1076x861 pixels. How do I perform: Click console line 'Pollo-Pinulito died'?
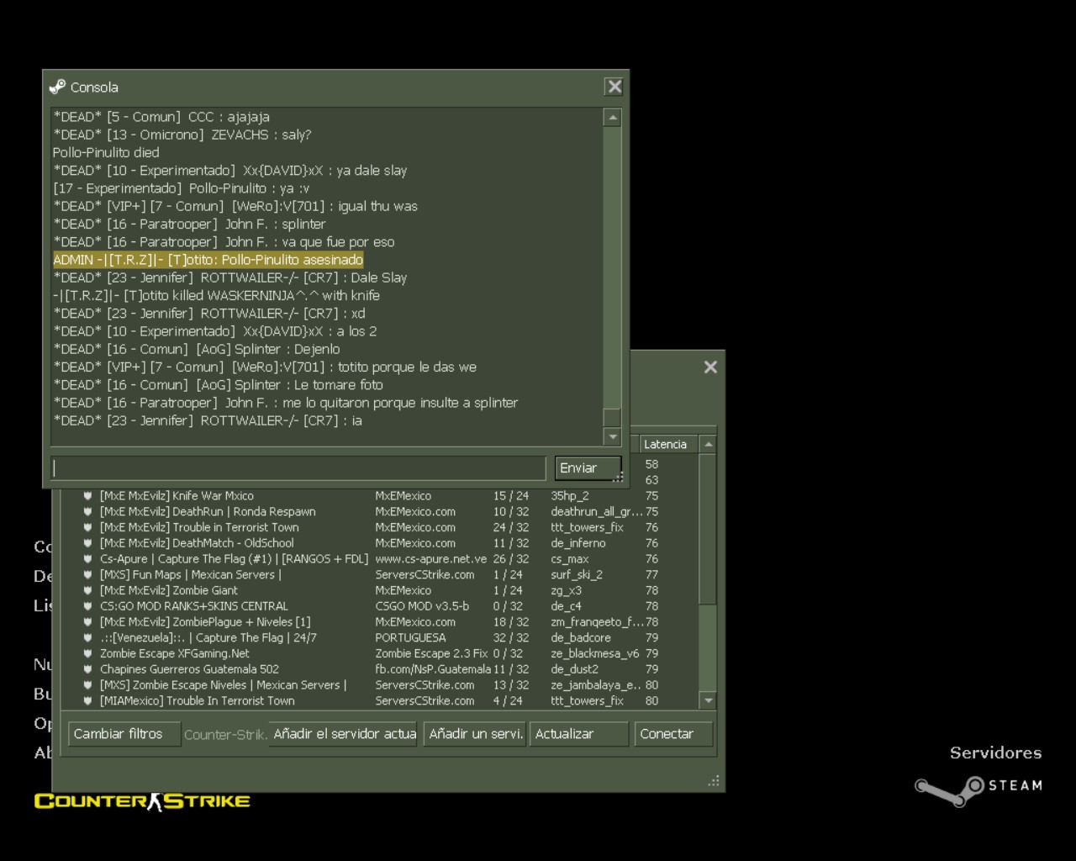[106, 152]
